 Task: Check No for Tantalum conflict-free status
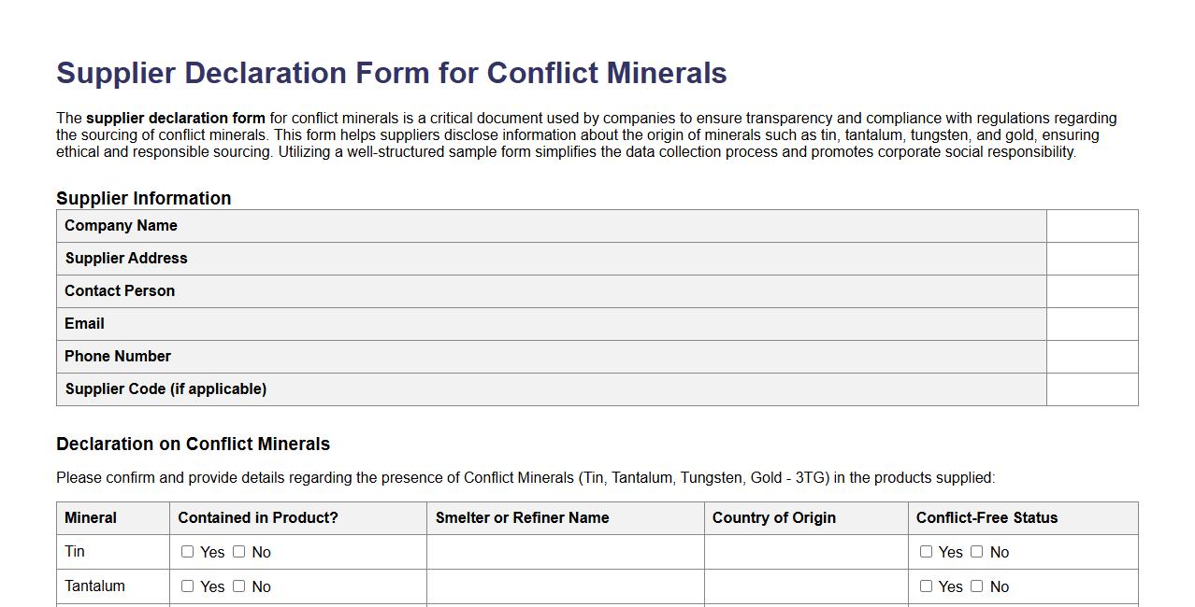pos(976,586)
